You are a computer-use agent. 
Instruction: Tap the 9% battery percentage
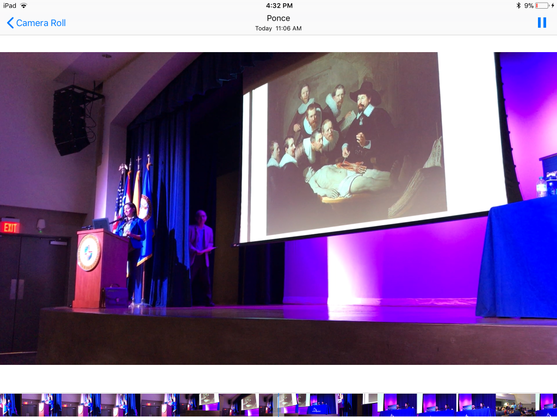pyautogui.click(x=528, y=5)
